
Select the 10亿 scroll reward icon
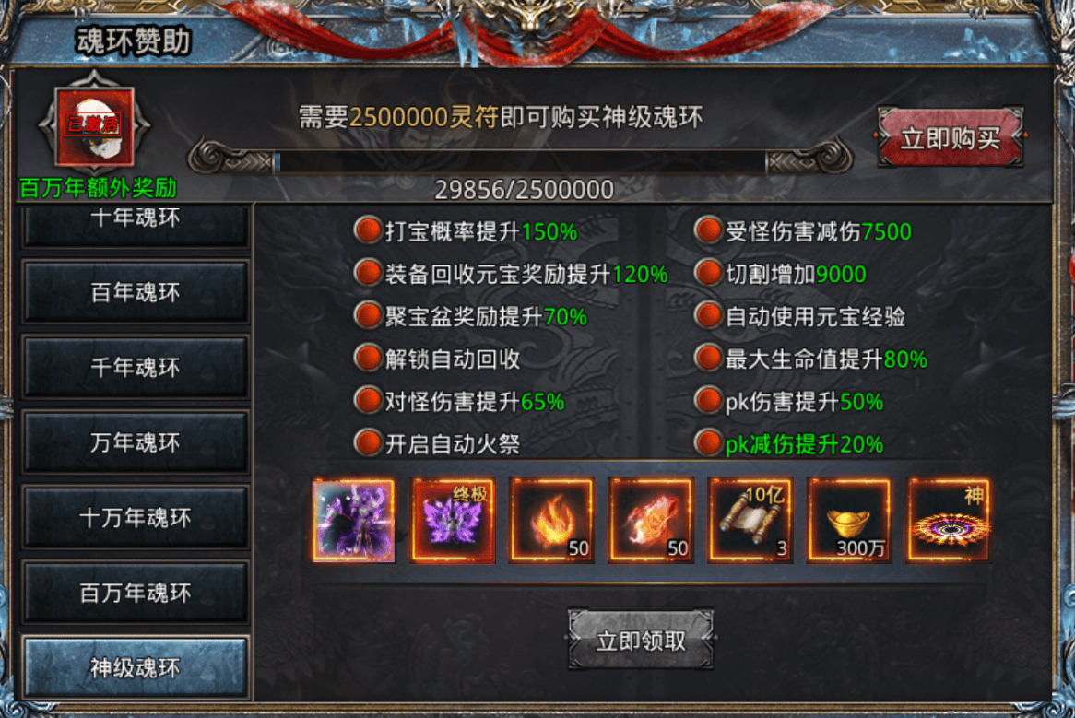point(750,521)
